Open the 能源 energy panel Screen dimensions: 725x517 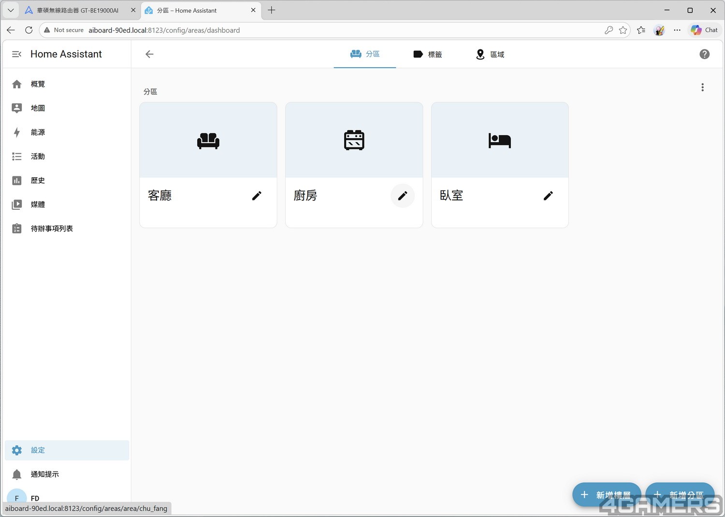(38, 132)
